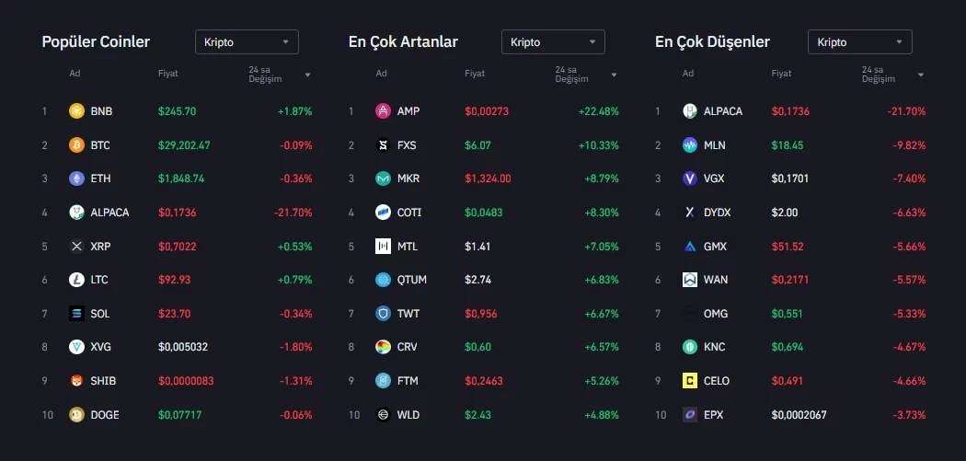Click the MKR Maker icon
This screenshot has height=461, width=966.
point(384,179)
